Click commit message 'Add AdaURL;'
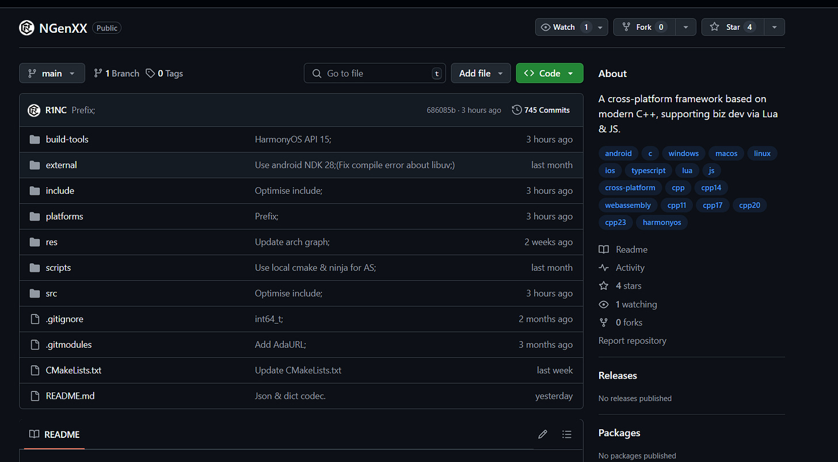This screenshot has width=838, height=462. (280, 345)
